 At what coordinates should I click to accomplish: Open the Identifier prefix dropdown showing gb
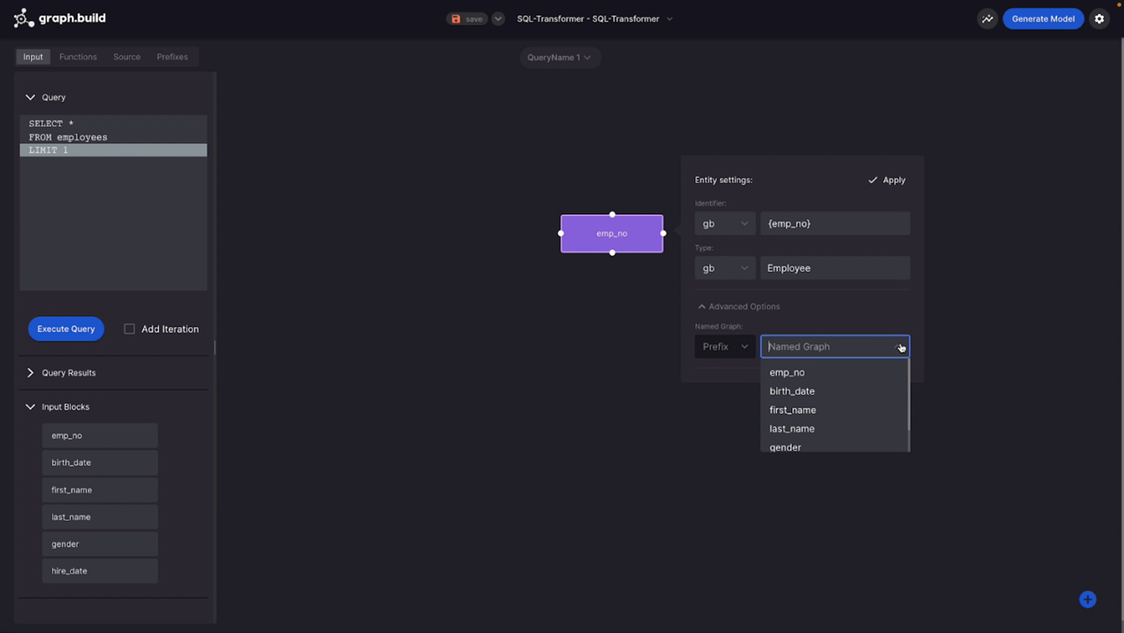coord(725,222)
